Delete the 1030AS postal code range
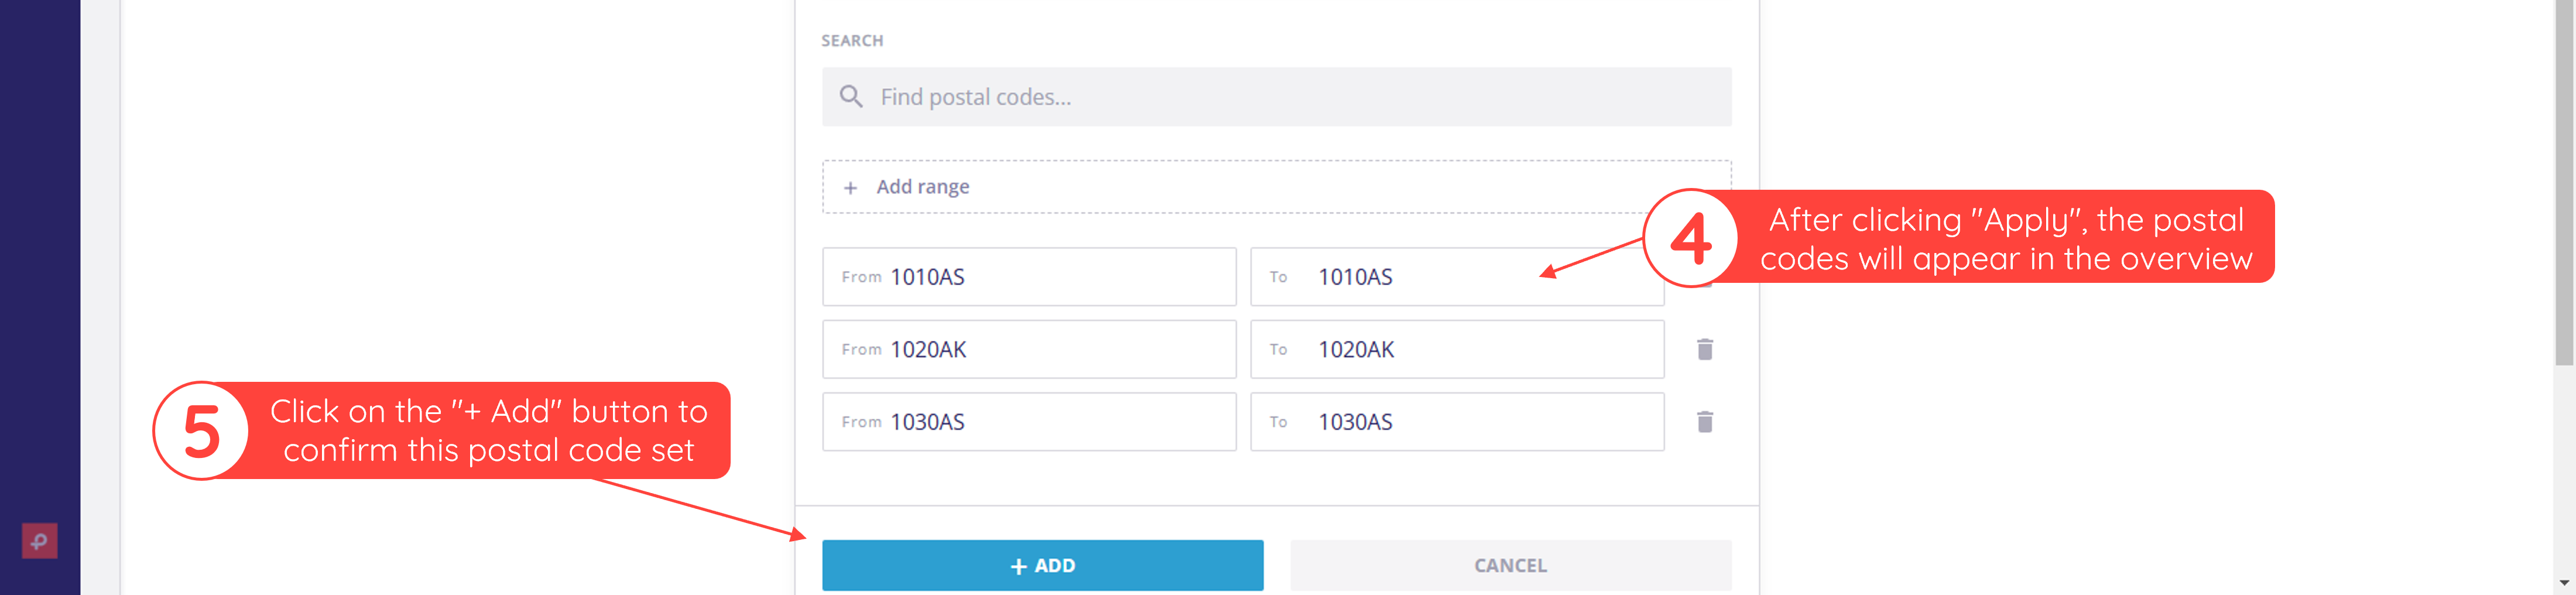 [x=1705, y=422]
